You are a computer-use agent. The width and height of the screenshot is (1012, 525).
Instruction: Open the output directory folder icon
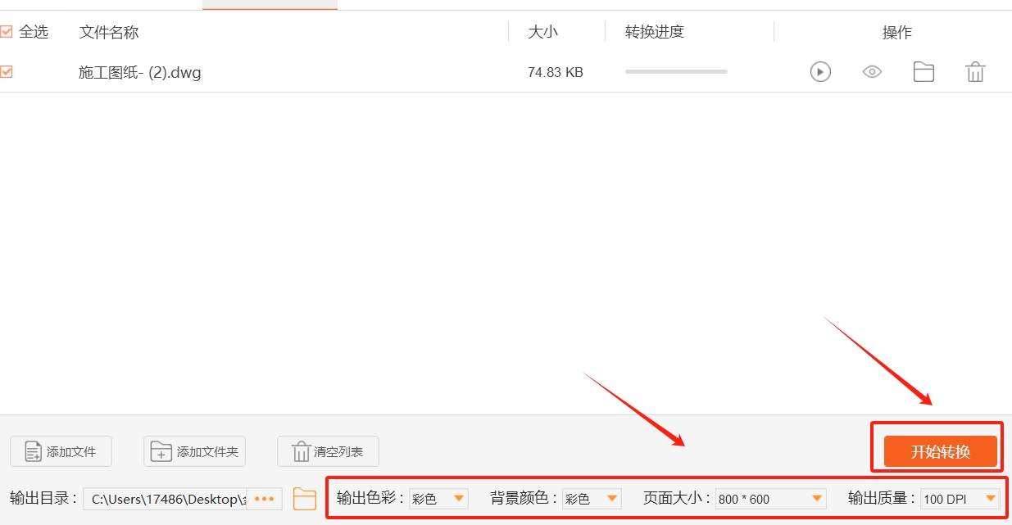pyautogui.click(x=304, y=498)
